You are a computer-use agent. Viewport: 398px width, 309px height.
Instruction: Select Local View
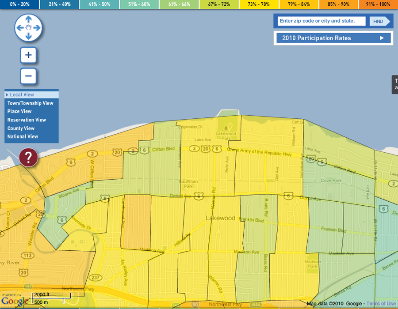pyautogui.click(x=31, y=94)
